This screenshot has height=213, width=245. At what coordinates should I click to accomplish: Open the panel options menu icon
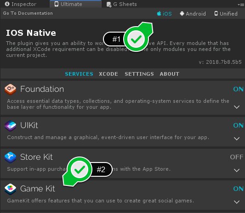pos(241,5)
